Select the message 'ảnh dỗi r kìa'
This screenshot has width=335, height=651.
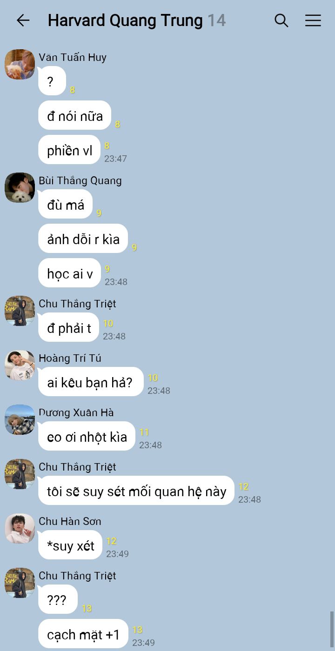83,239
